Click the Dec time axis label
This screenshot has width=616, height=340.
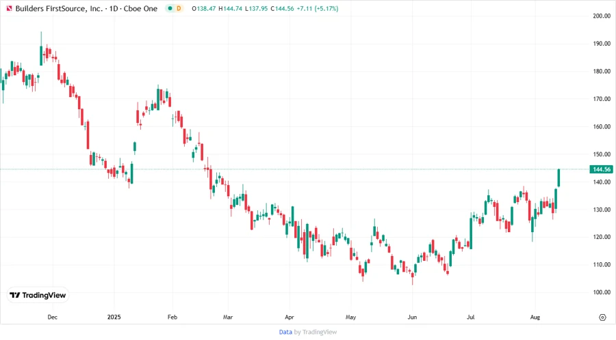[52, 317]
